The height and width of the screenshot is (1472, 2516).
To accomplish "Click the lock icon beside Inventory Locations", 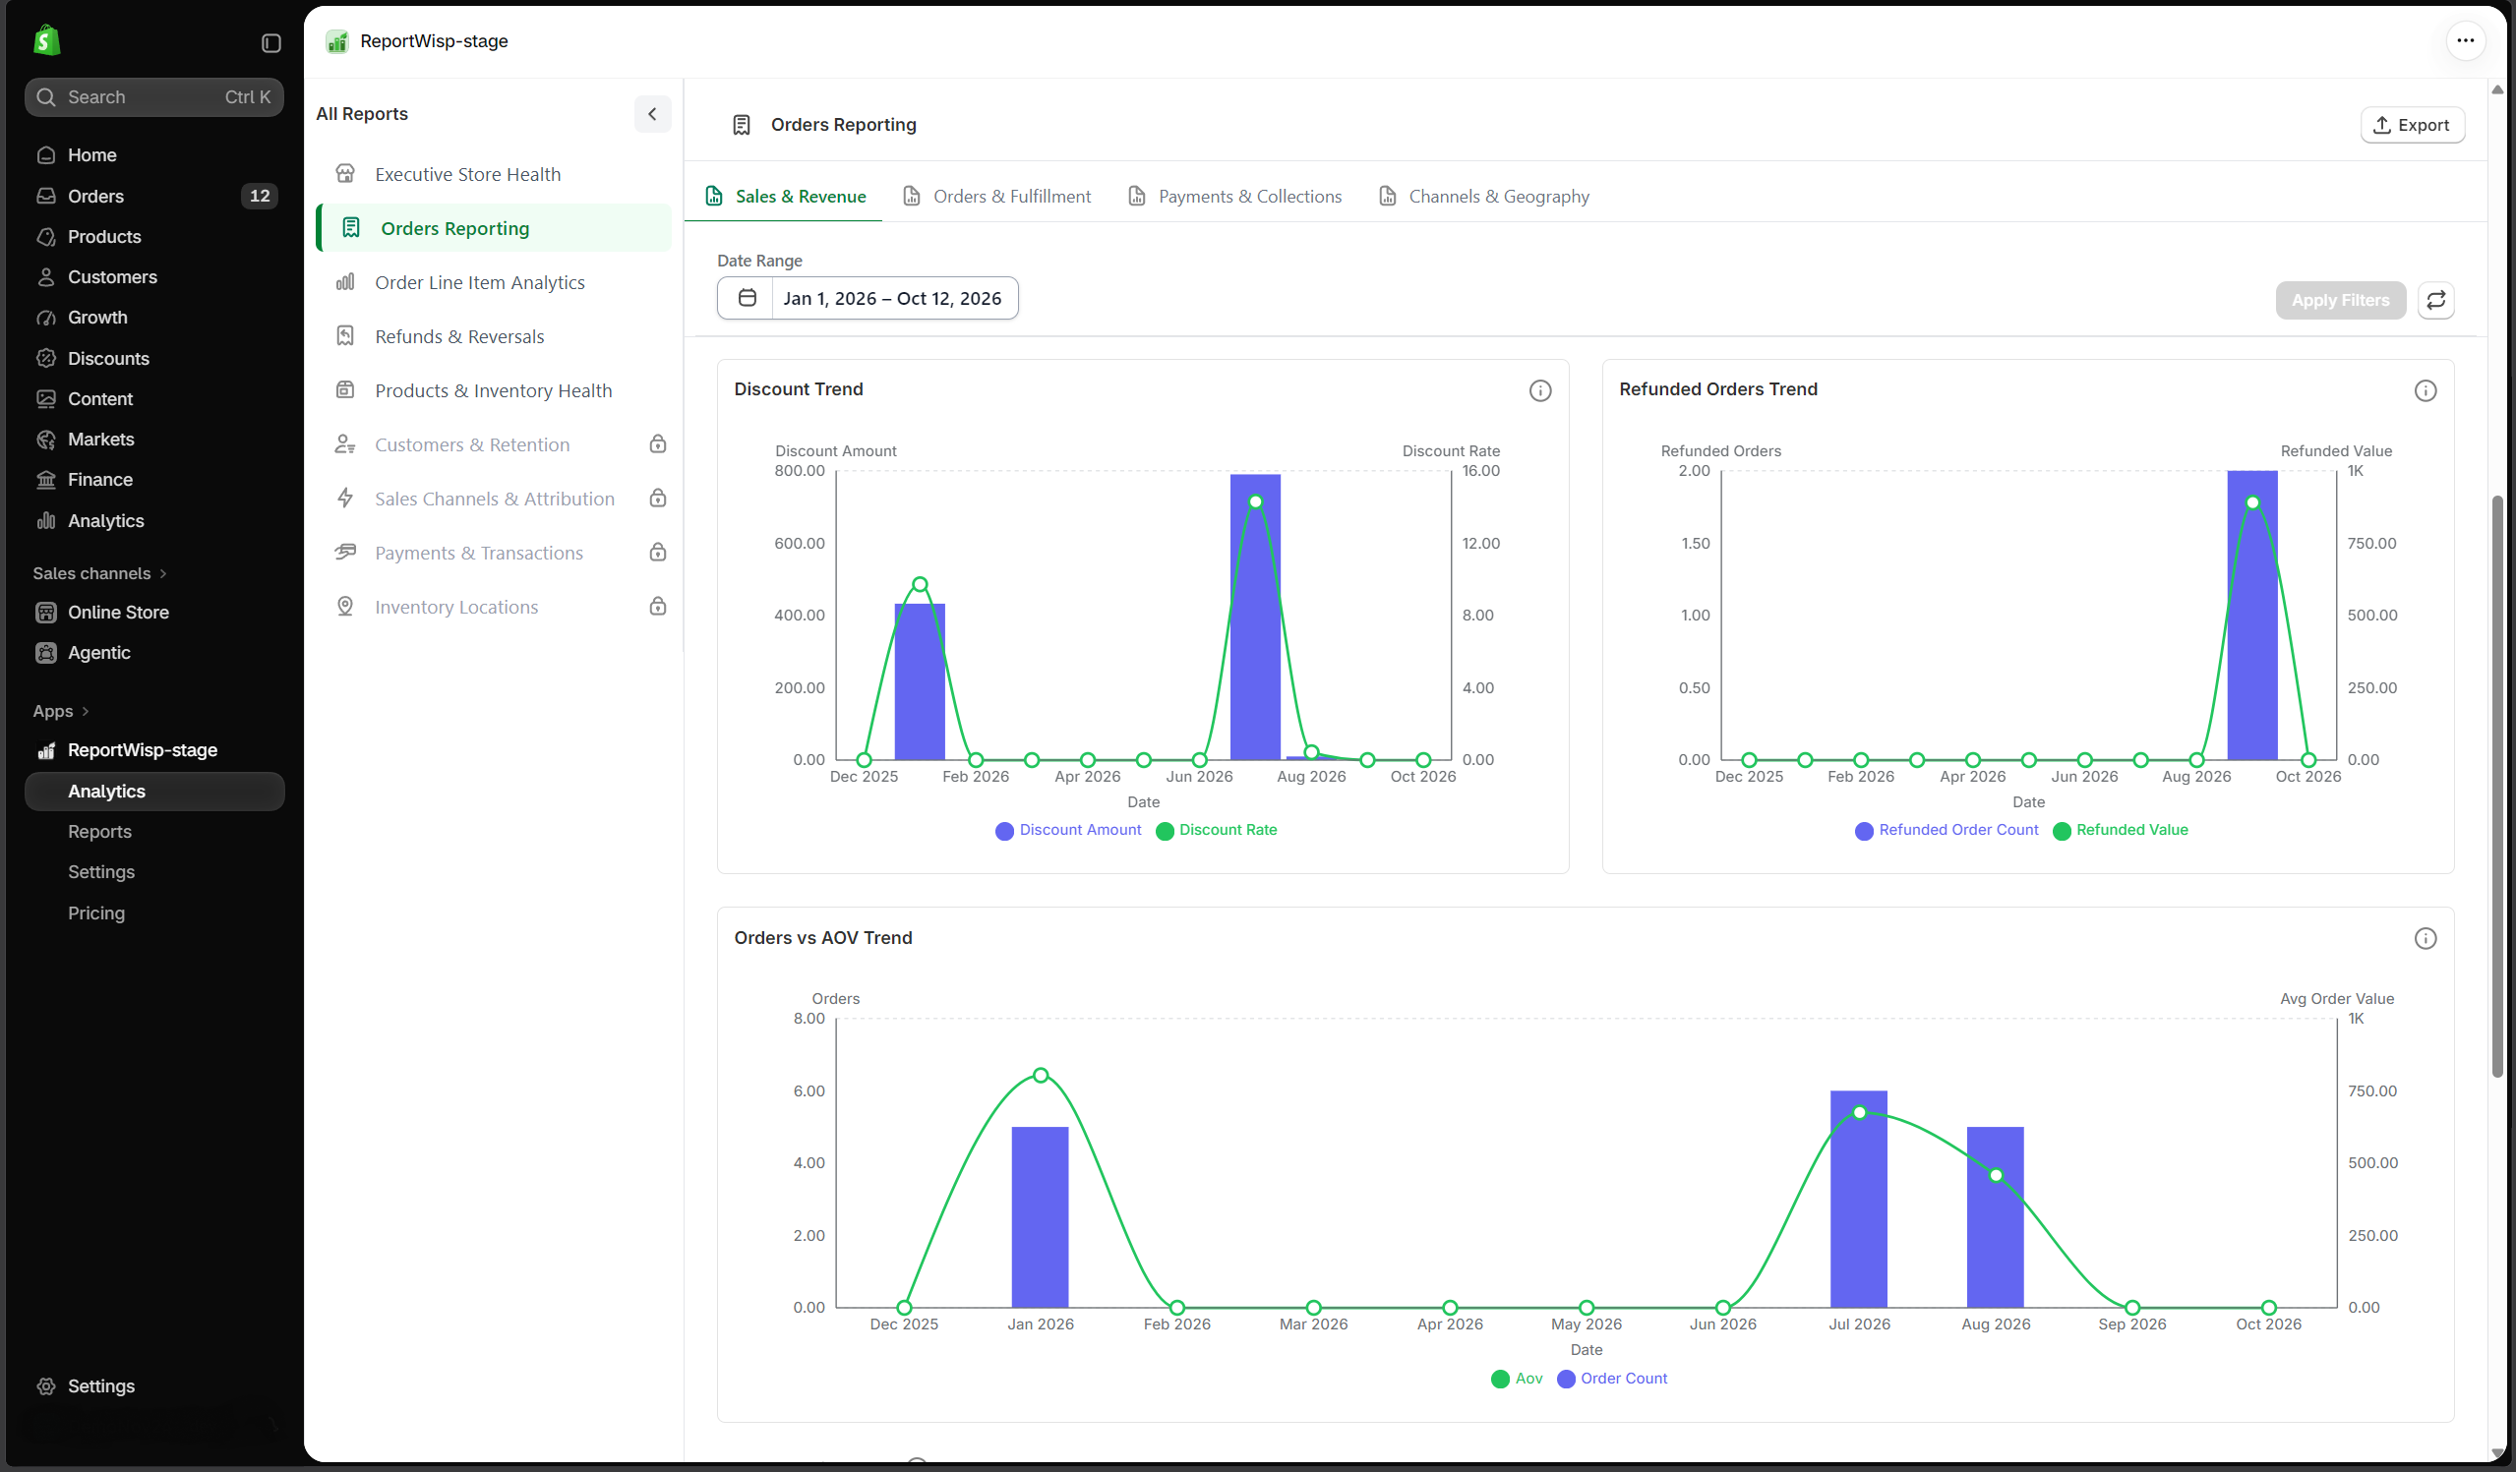I will [657, 606].
